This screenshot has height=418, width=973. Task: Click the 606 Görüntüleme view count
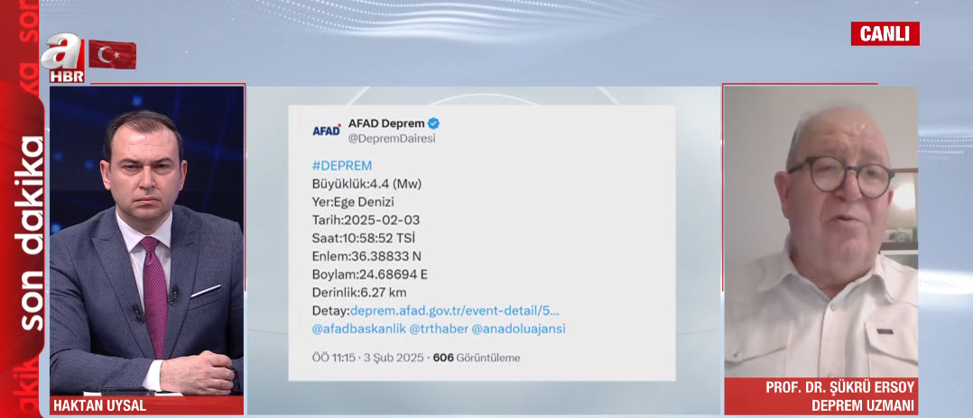pyautogui.click(x=477, y=358)
